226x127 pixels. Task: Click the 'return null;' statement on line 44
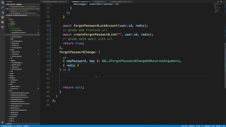[73, 87]
